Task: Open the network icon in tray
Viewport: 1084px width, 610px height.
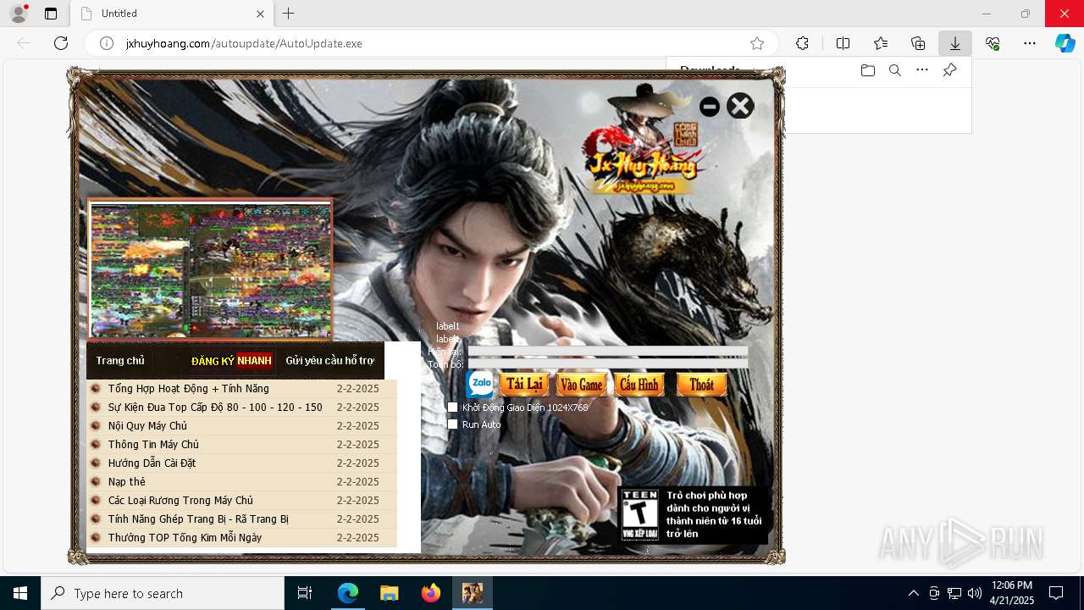Action: pyautogui.click(x=954, y=593)
